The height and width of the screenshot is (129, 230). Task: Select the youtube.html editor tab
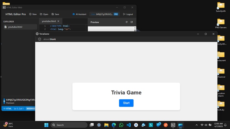click(49, 21)
